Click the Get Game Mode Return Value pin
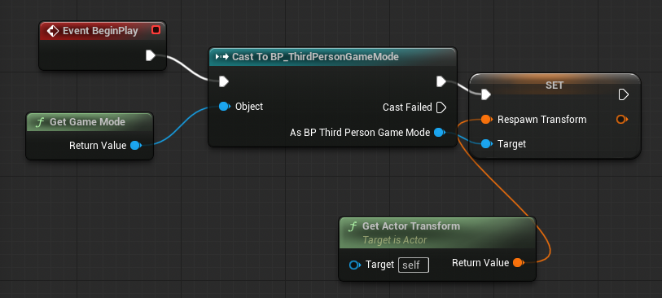 pyautogui.click(x=135, y=146)
